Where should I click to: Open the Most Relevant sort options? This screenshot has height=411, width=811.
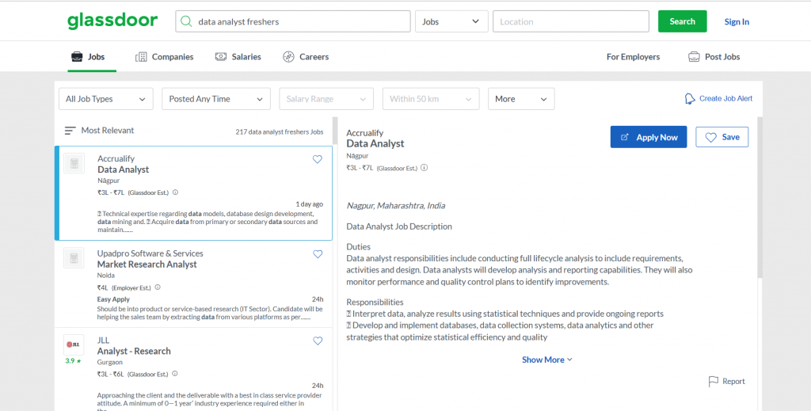pos(99,131)
